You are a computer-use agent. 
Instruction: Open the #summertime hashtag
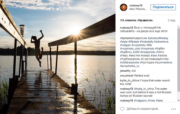tap(164, 63)
